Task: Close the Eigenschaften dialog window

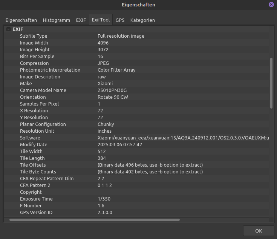Action: 271,5
